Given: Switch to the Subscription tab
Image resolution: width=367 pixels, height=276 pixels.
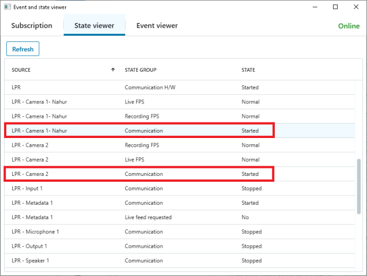Looking at the screenshot, I should [32, 26].
